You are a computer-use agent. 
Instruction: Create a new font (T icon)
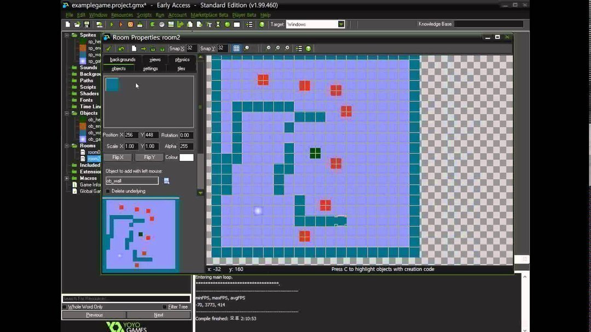pos(209,25)
